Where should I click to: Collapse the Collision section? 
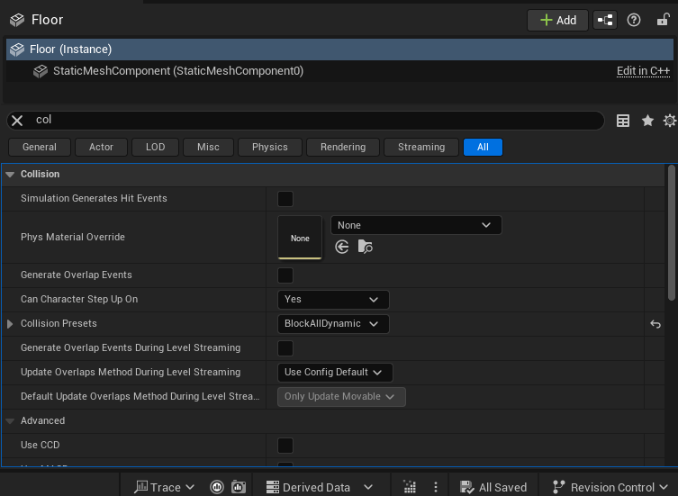pyautogui.click(x=10, y=175)
